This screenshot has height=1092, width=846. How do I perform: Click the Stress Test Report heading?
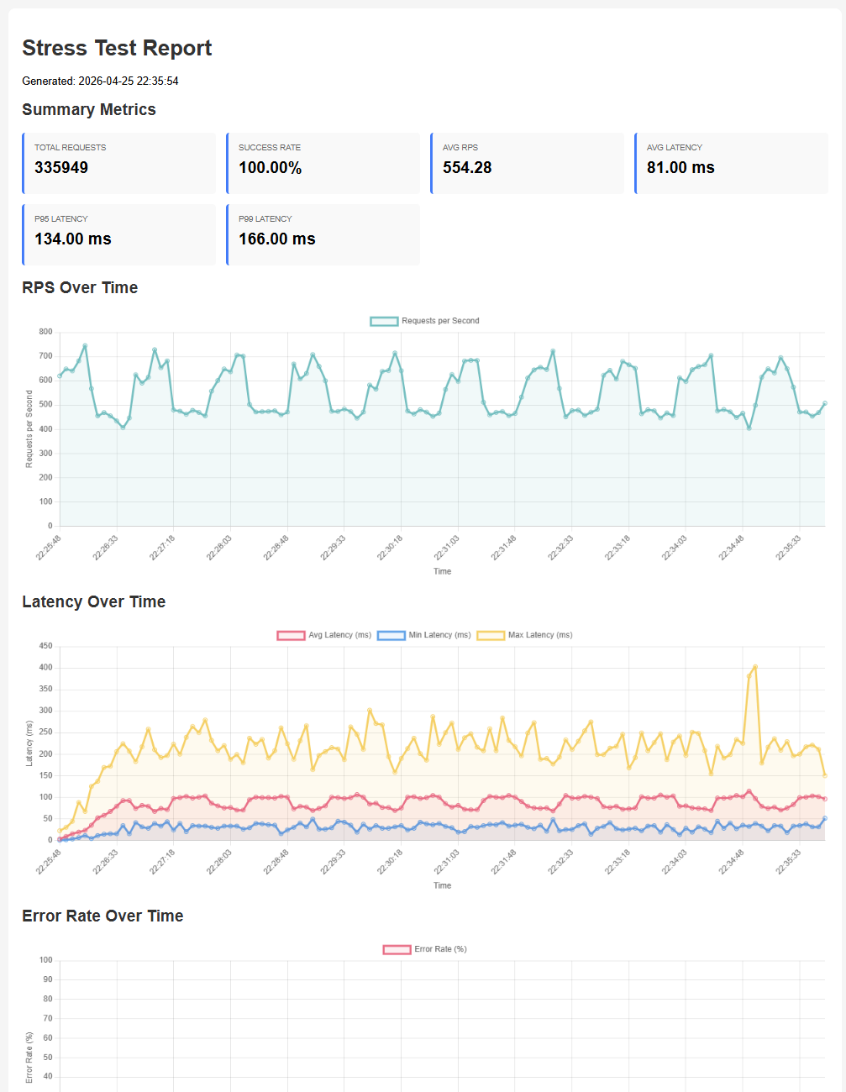[117, 48]
